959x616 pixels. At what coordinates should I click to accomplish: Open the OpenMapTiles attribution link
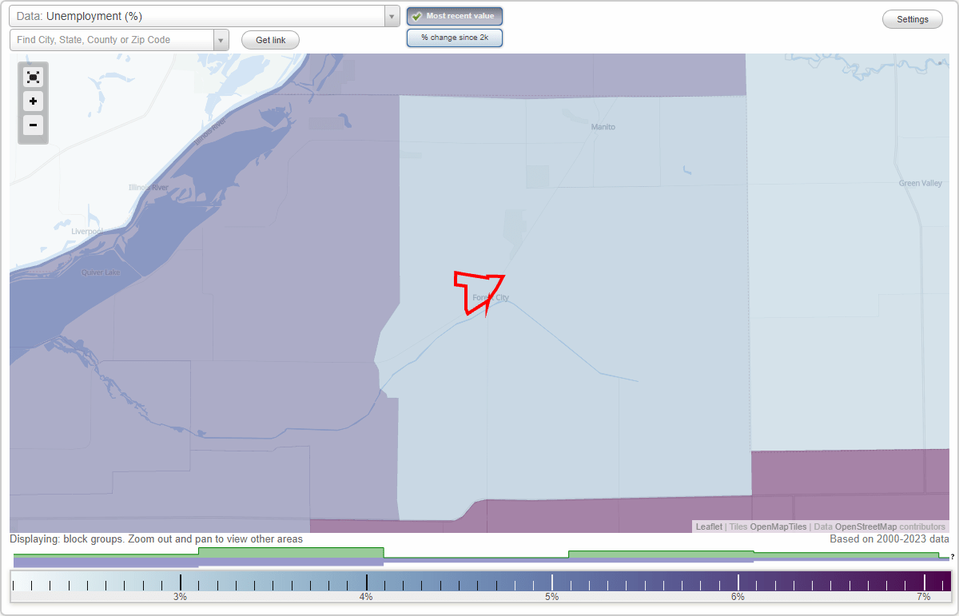[x=778, y=527]
